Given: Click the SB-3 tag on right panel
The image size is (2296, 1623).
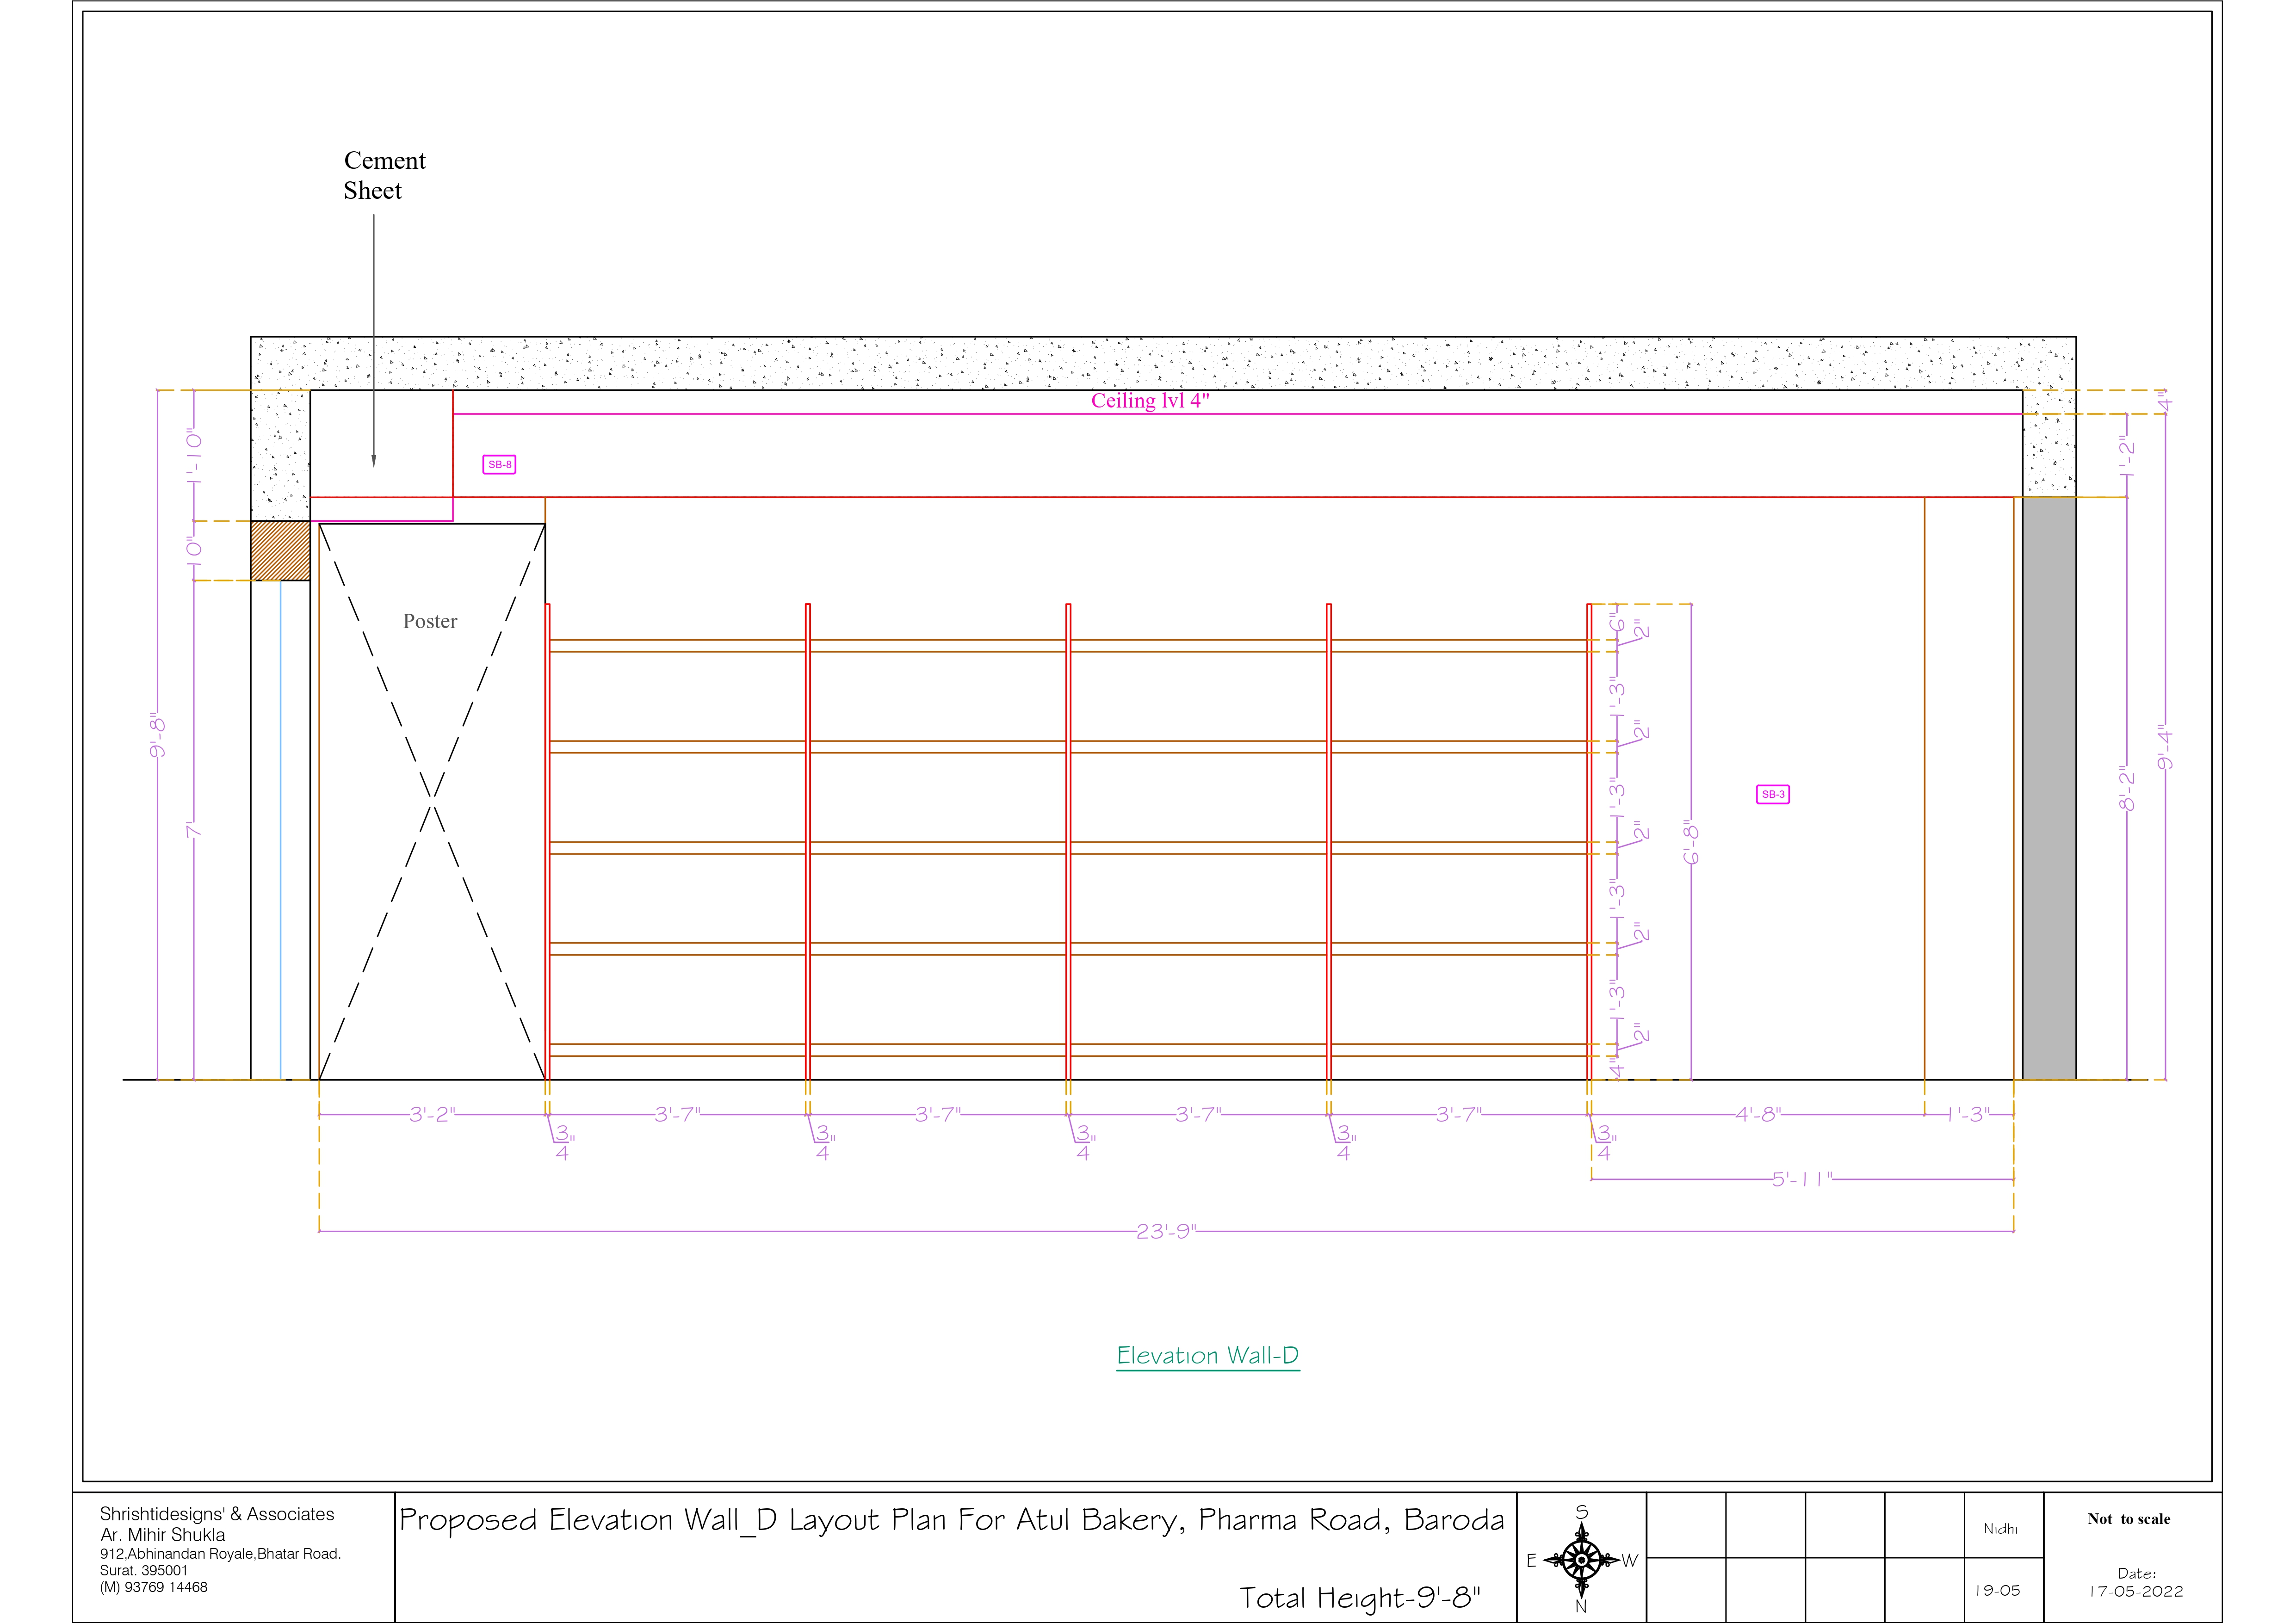Looking at the screenshot, I should pos(1772,794).
